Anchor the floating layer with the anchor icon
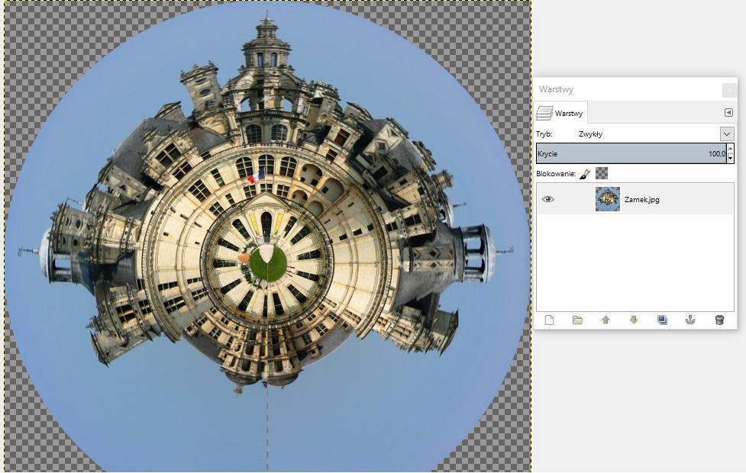 click(689, 320)
